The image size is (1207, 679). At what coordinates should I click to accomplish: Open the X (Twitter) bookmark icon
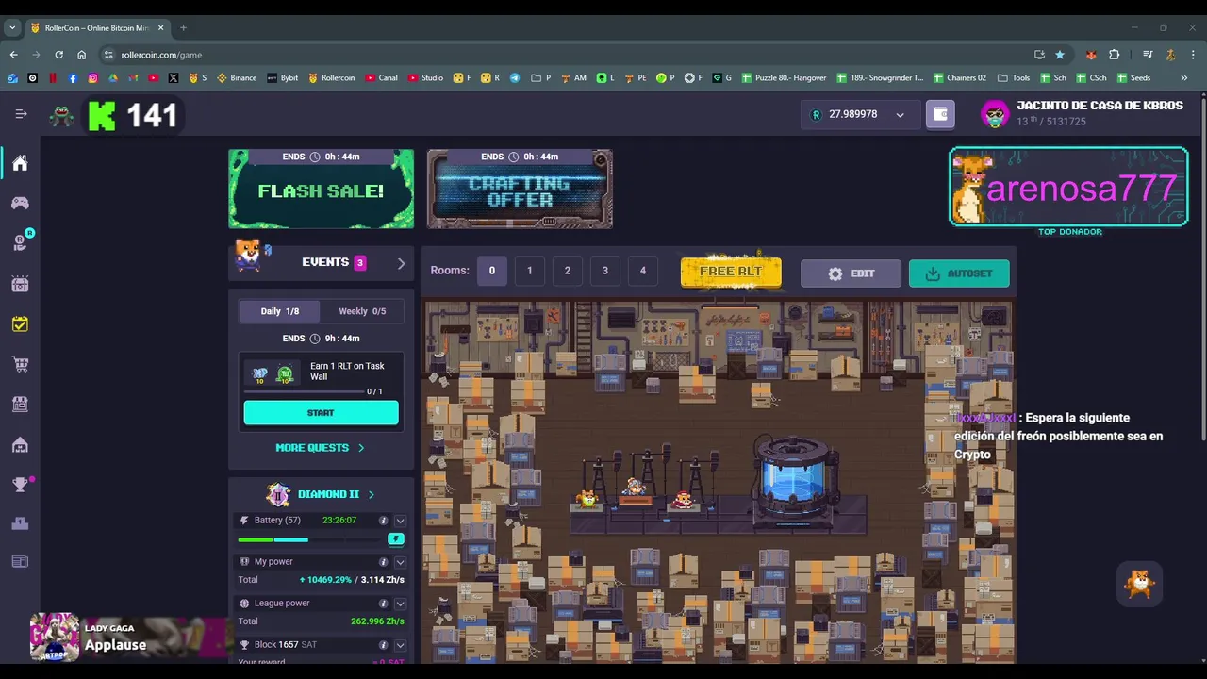click(173, 78)
